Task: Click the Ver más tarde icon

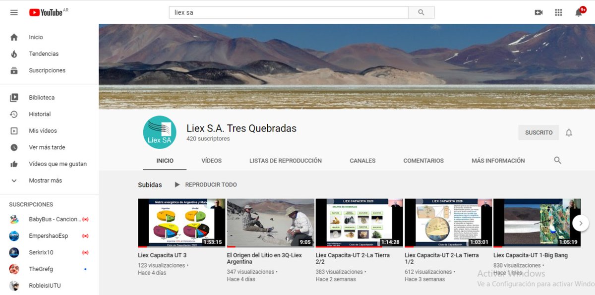Action: click(x=14, y=147)
